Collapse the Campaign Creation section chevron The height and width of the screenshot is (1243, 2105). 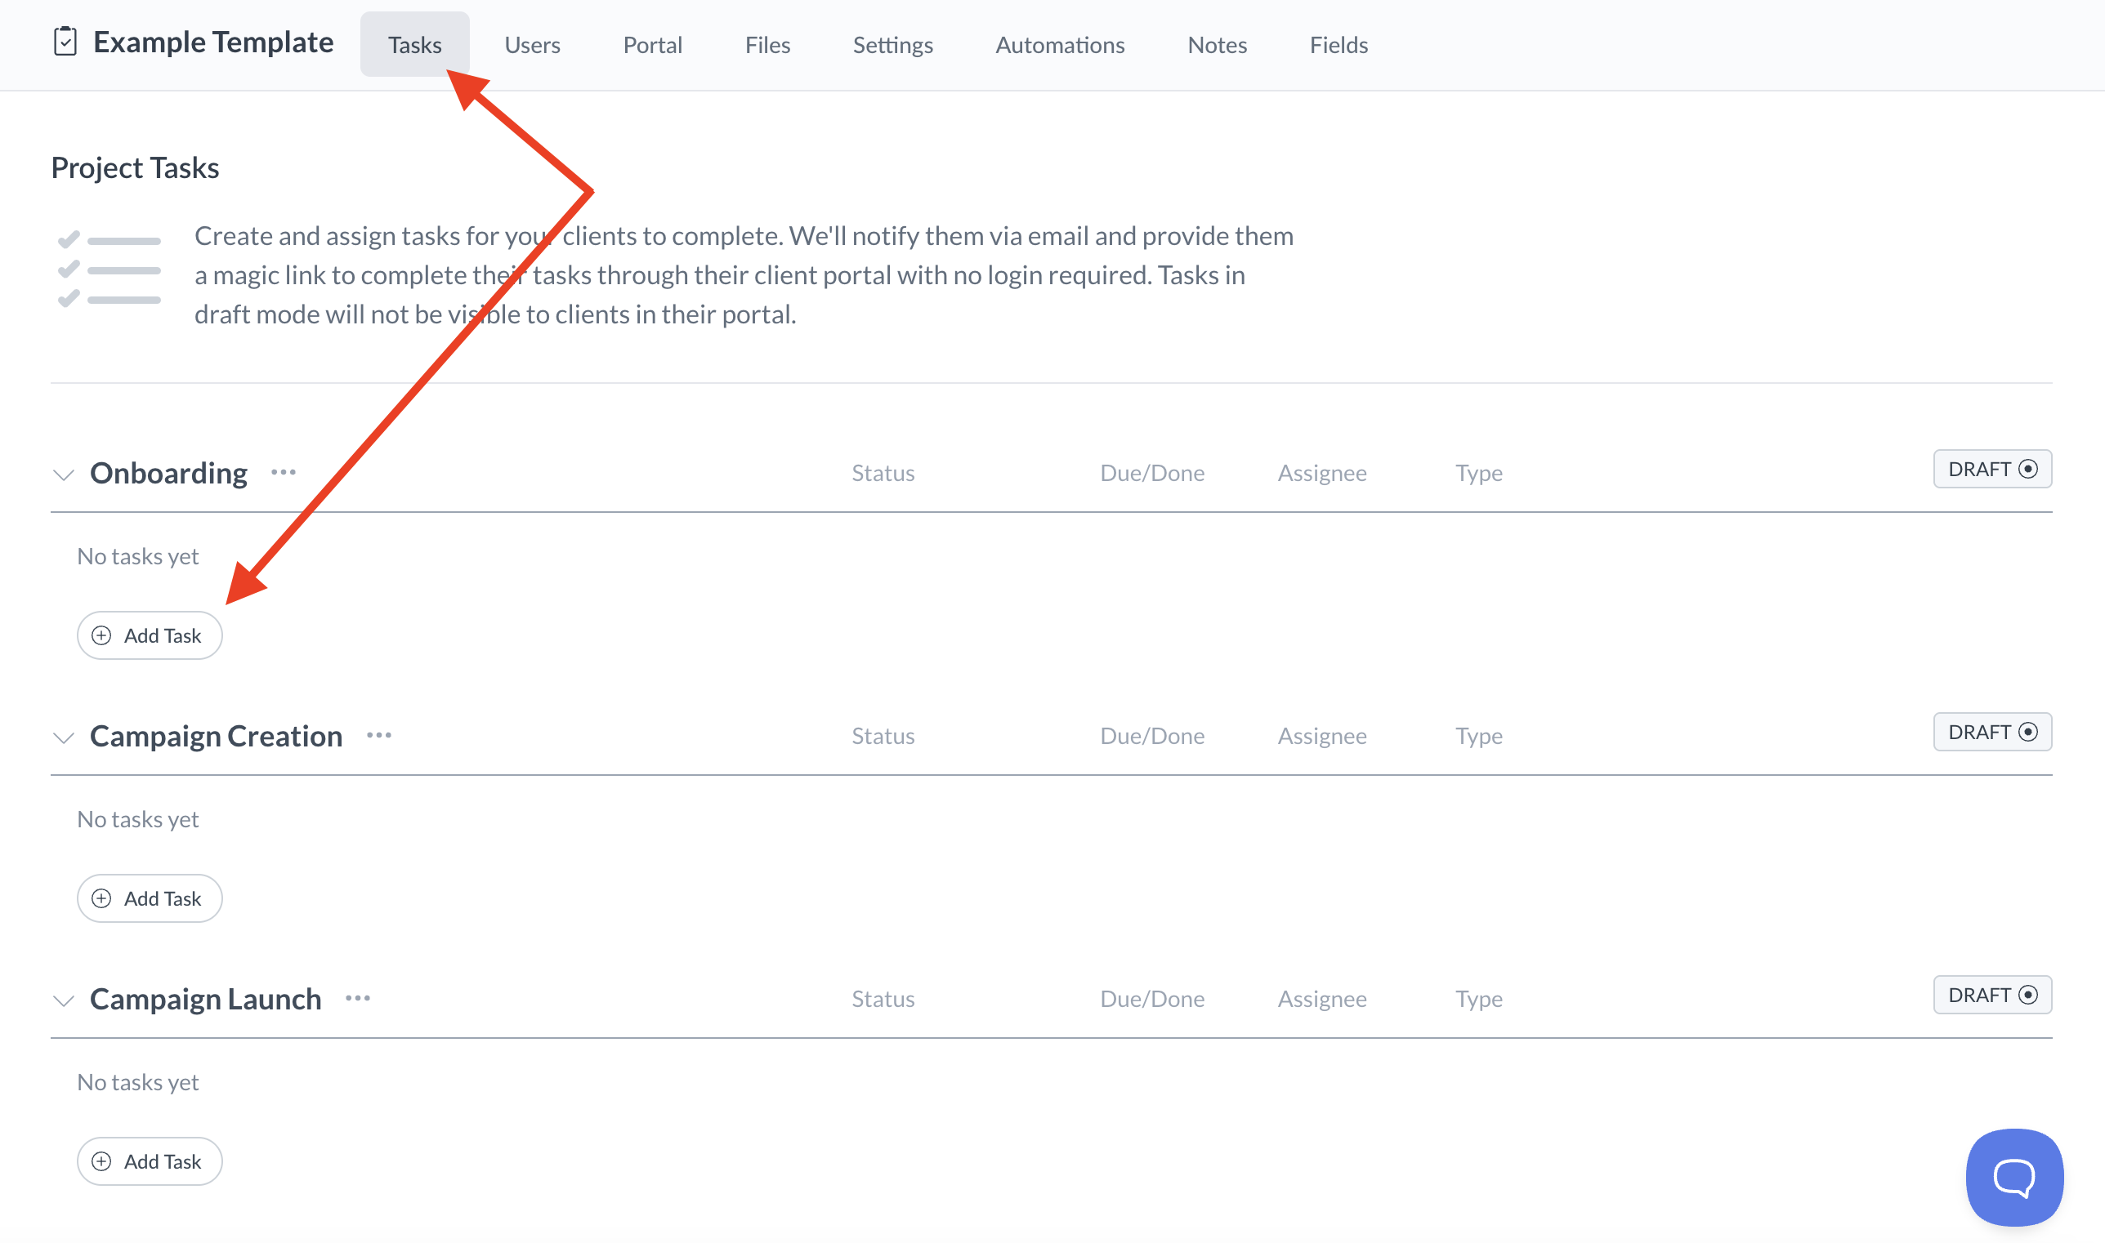coord(64,738)
